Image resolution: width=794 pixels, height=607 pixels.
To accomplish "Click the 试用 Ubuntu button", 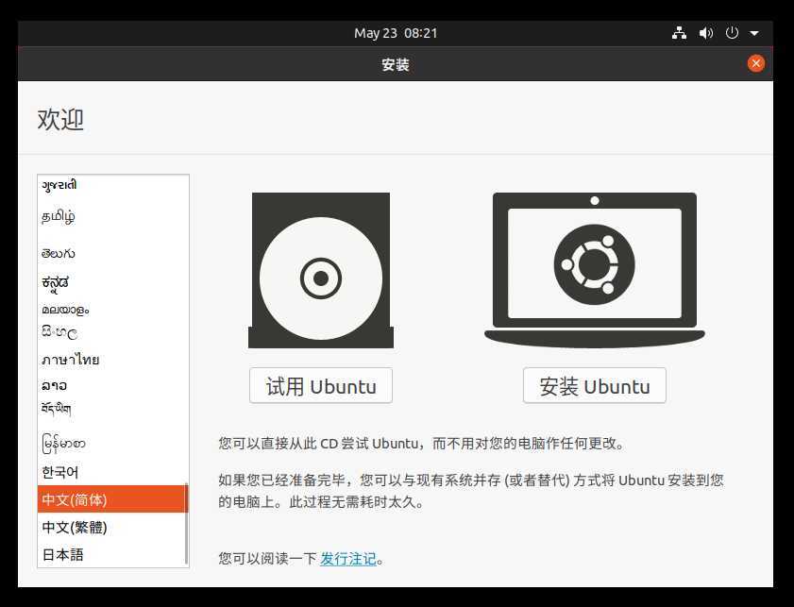I will click(x=321, y=386).
